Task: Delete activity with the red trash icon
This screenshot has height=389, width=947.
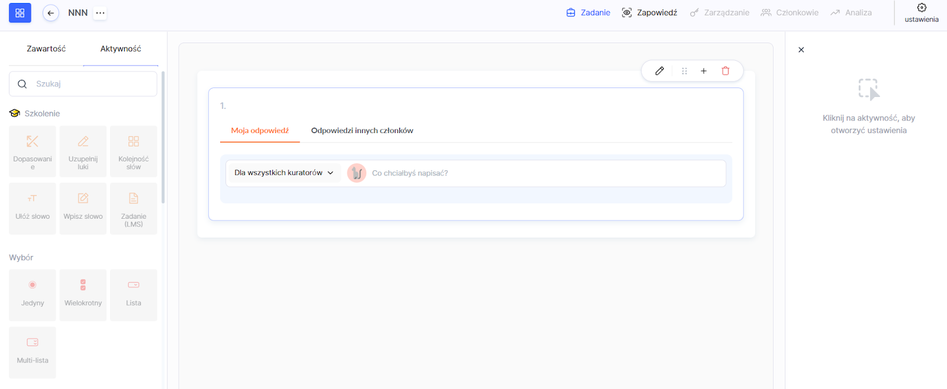Action: pos(725,71)
